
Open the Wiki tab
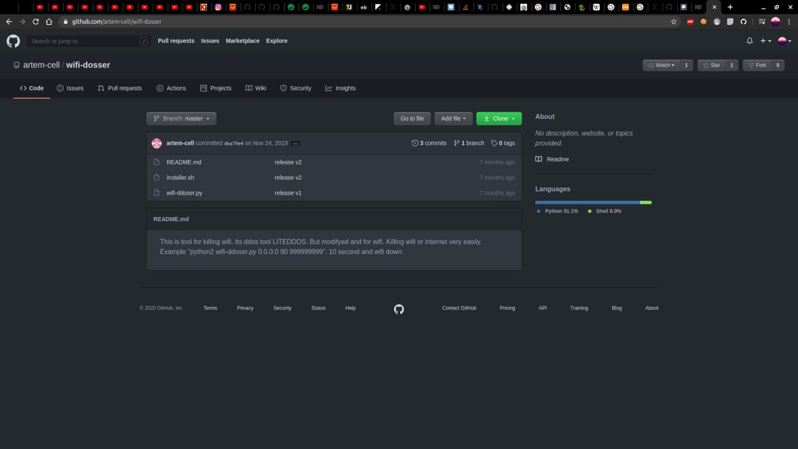pyautogui.click(x=256, y=89)
